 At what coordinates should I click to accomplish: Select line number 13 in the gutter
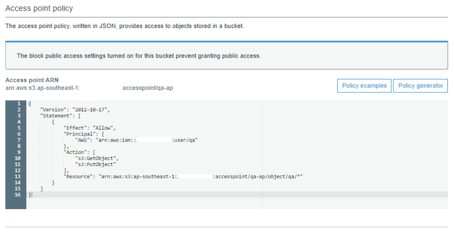coord(19,176)
